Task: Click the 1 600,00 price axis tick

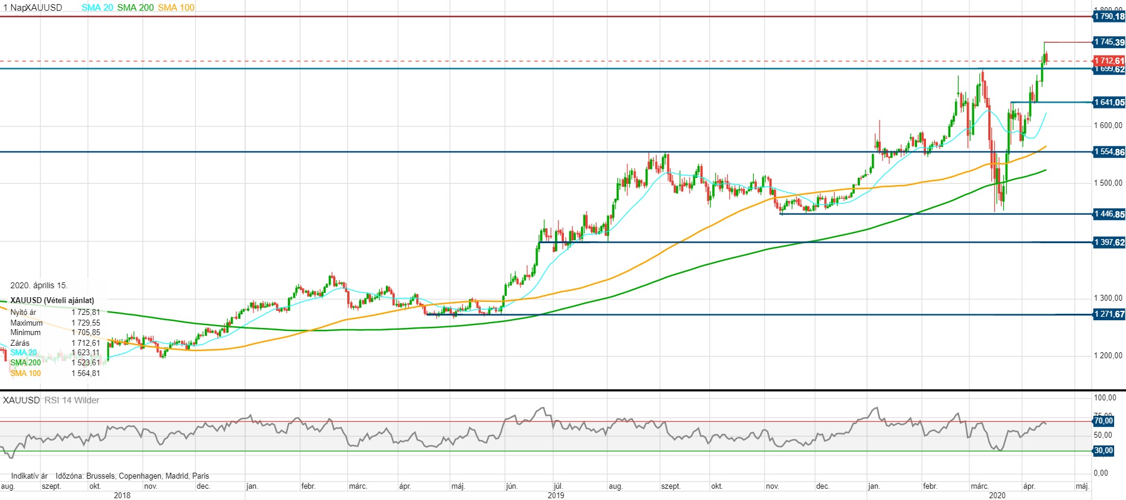Action: (x=1108, y=125)
